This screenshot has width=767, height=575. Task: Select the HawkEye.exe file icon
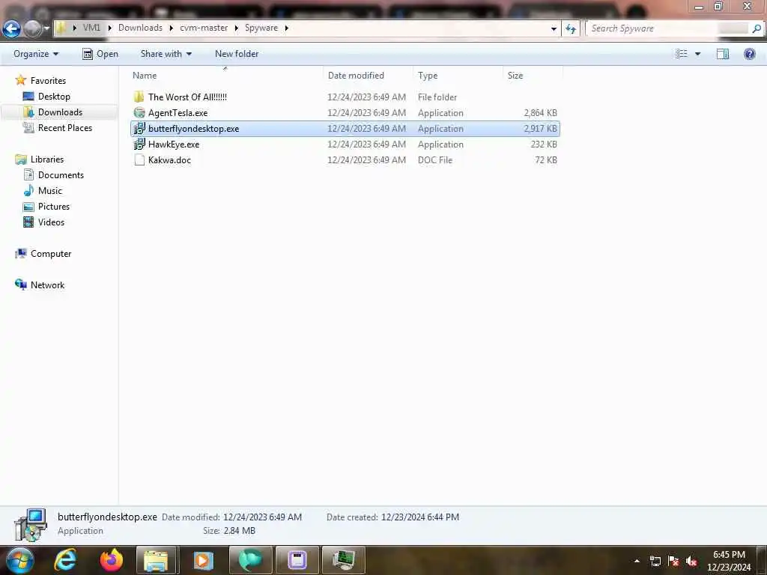tap(139, 144)
